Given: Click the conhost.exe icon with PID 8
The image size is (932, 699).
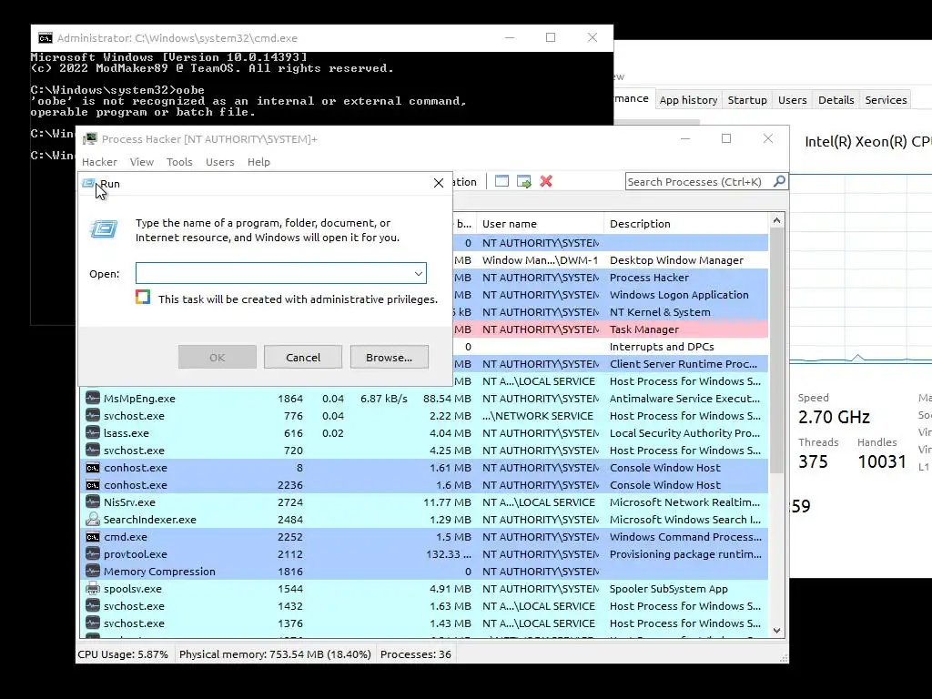Looking at the screenshot, I should 92,467.
